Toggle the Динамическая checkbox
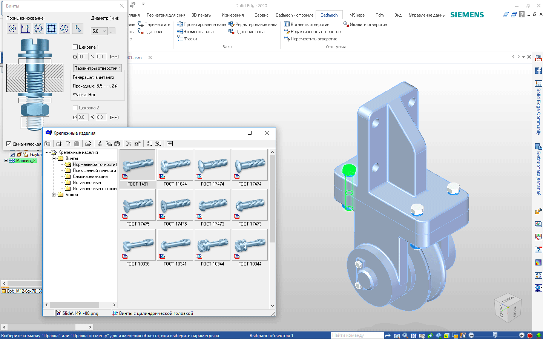543x339 pixels. tap(9, 144)
